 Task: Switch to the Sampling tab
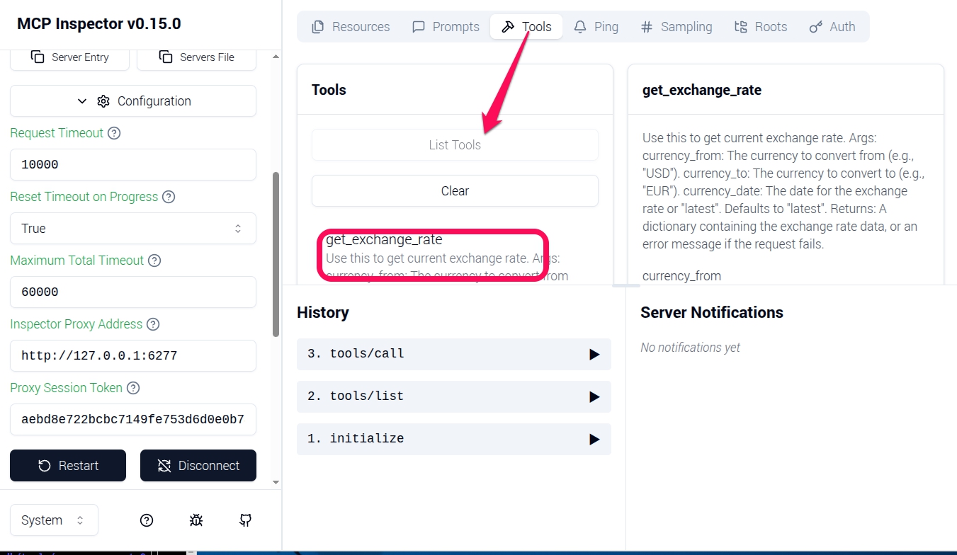point(676,27)
